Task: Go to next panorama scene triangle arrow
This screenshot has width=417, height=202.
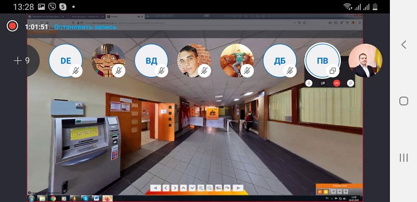Action: [x=238, y=188]
